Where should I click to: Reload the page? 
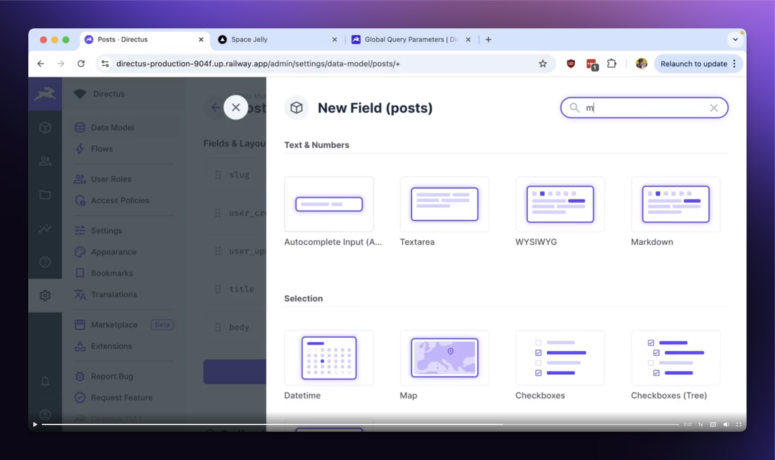click(81, 64)
